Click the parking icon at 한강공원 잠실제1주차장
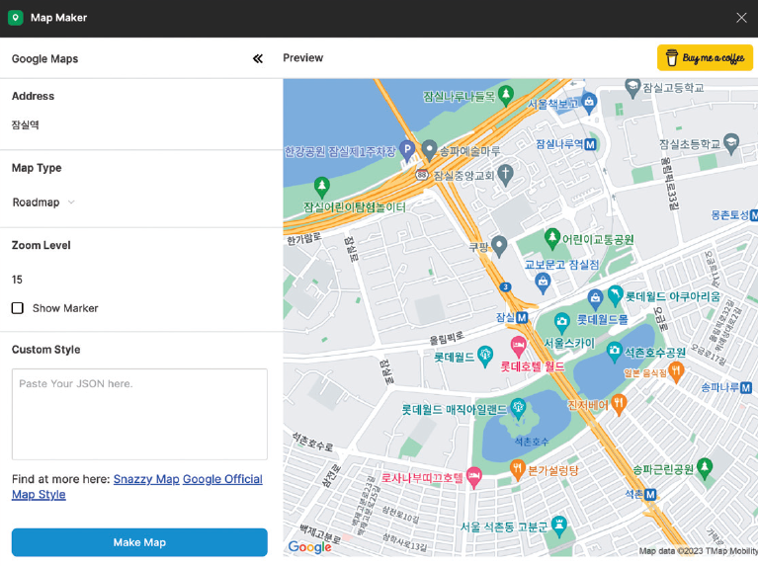 point(407,151)
